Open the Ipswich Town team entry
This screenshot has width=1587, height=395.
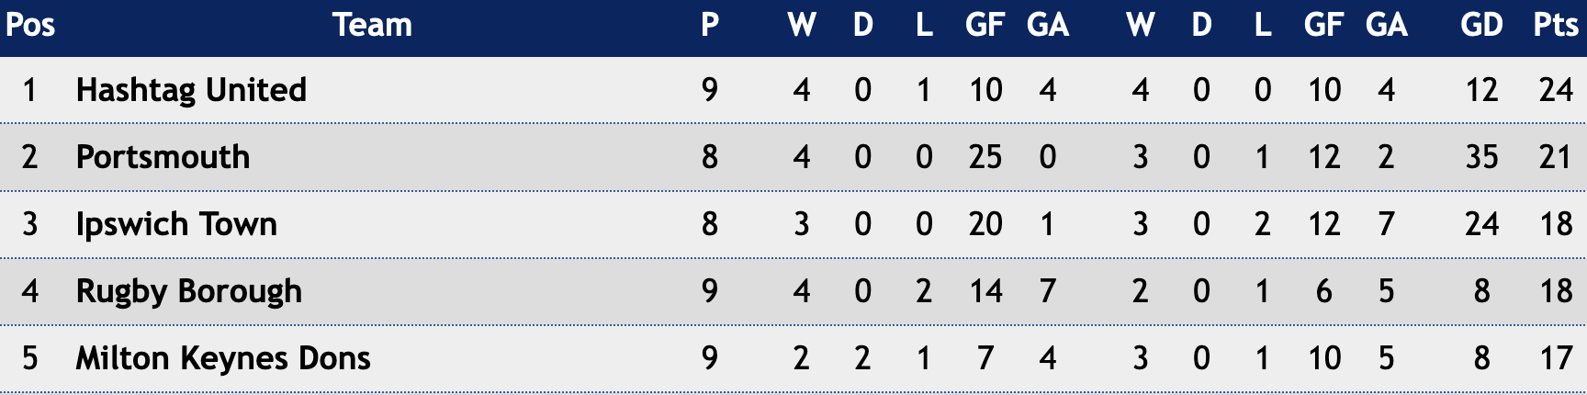coord(176,224)
